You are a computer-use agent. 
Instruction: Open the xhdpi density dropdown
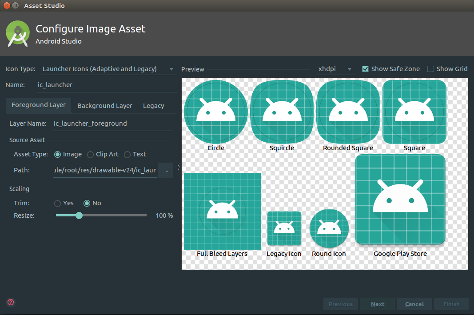335,69
